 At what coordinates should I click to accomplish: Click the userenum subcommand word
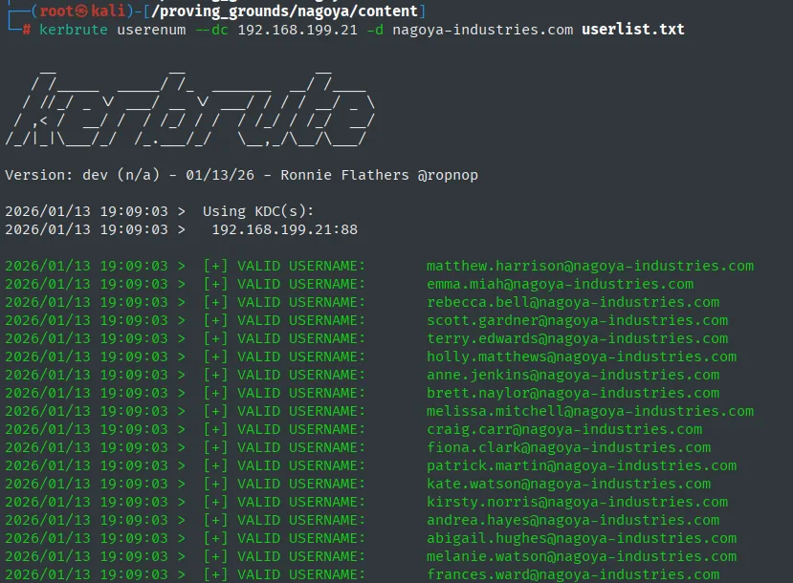(x=151, y=30)
